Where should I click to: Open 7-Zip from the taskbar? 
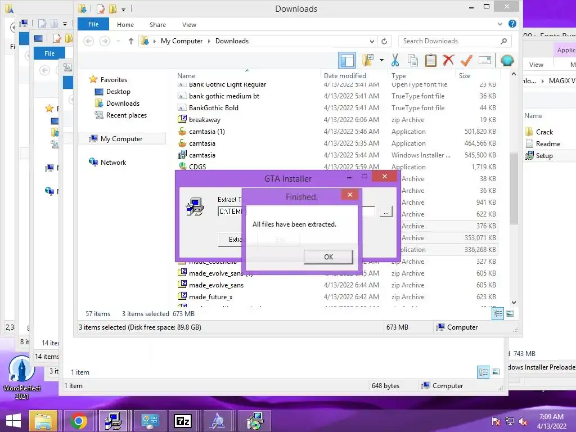tap(183, 421)
